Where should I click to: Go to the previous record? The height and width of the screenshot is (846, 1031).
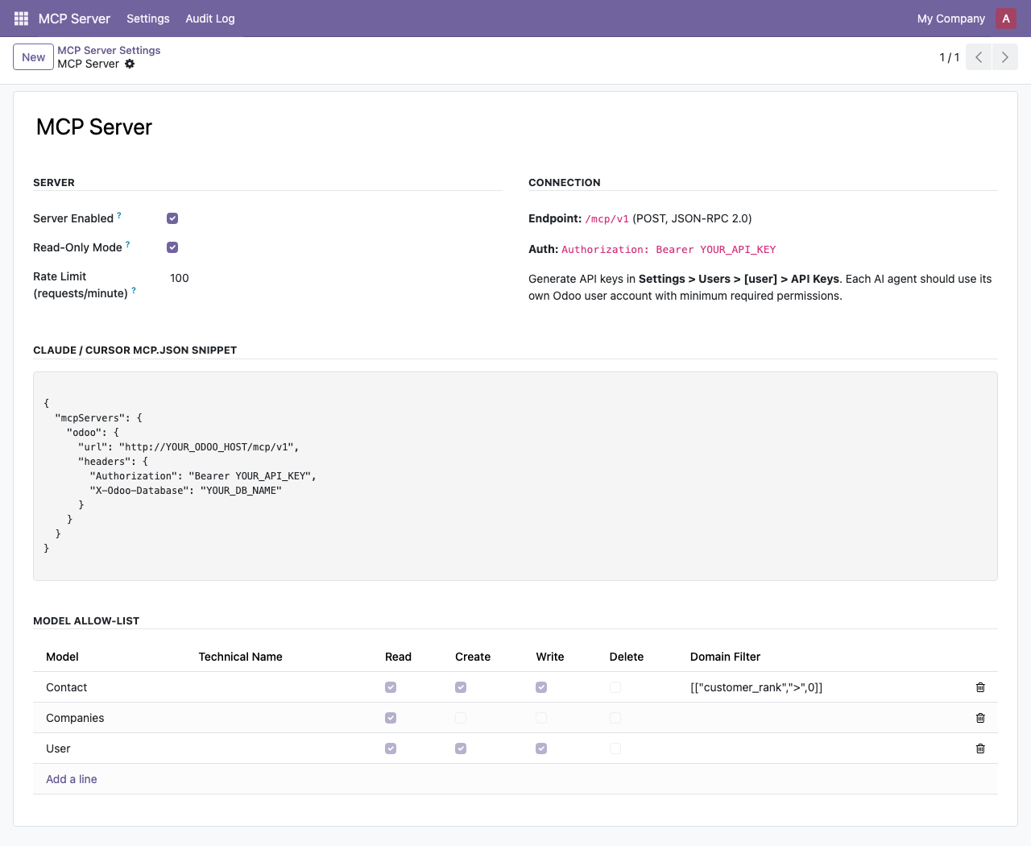[979, 57]
